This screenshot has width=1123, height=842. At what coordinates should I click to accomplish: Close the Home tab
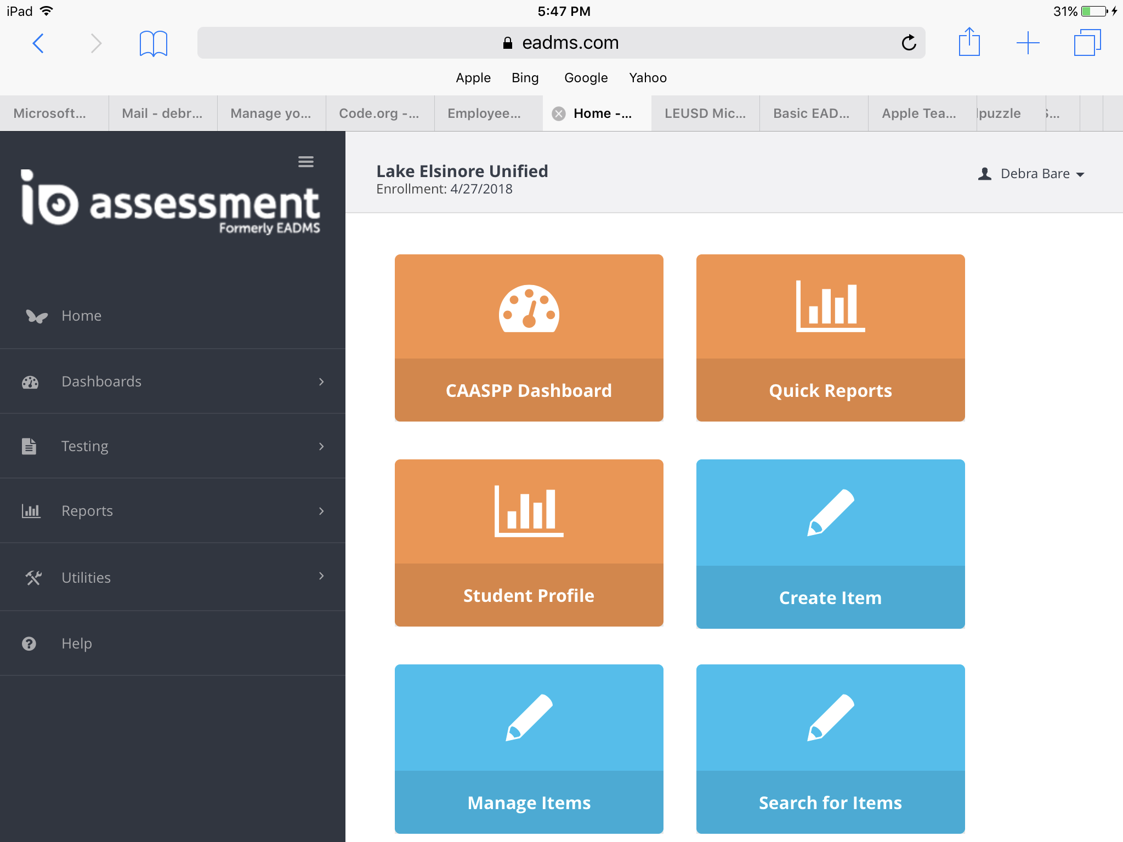(x=559, y=113)
